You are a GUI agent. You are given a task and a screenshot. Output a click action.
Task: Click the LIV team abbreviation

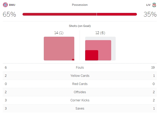point(148,5)
